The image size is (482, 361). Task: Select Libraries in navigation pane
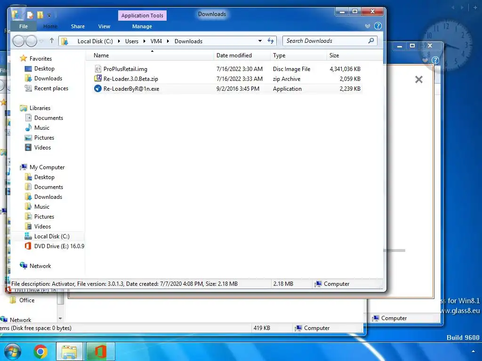tap(40, 108)
